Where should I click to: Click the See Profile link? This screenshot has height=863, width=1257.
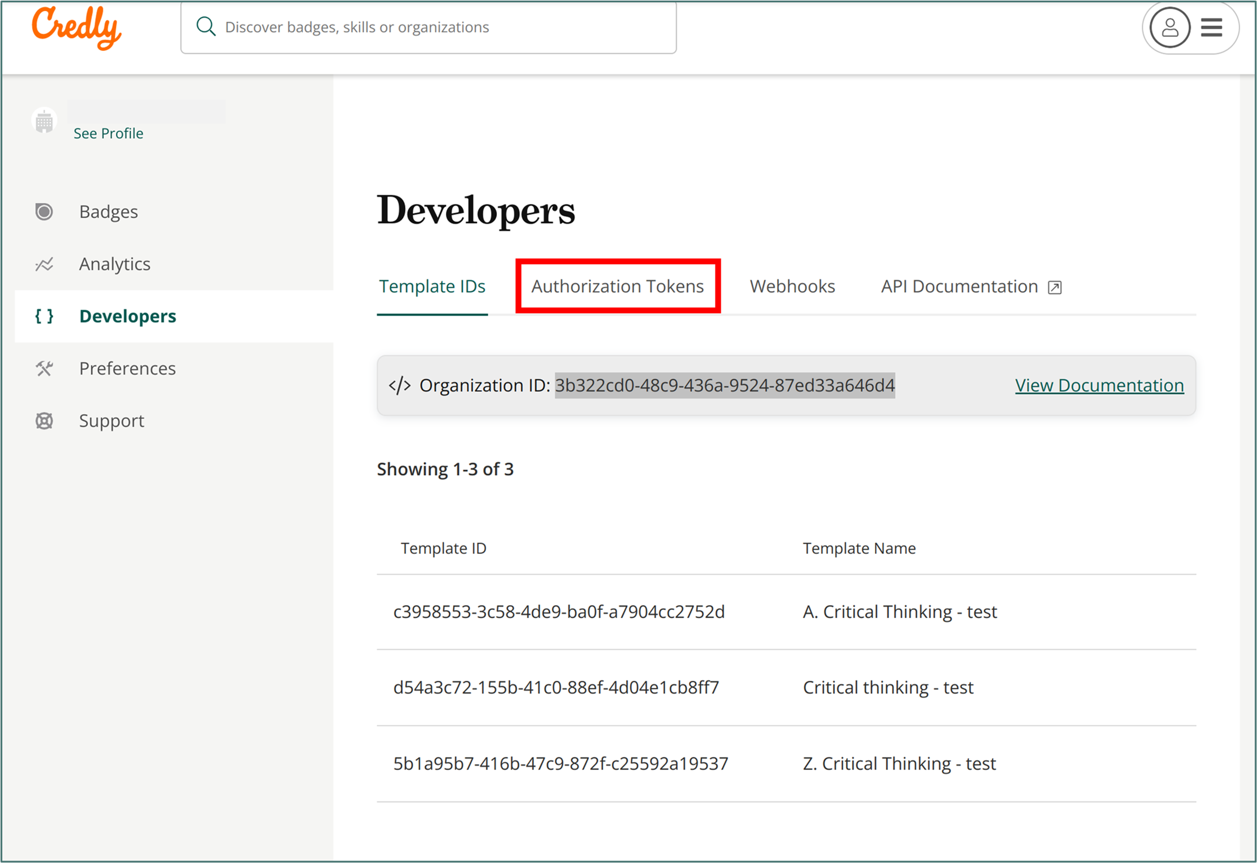[108, 133]
